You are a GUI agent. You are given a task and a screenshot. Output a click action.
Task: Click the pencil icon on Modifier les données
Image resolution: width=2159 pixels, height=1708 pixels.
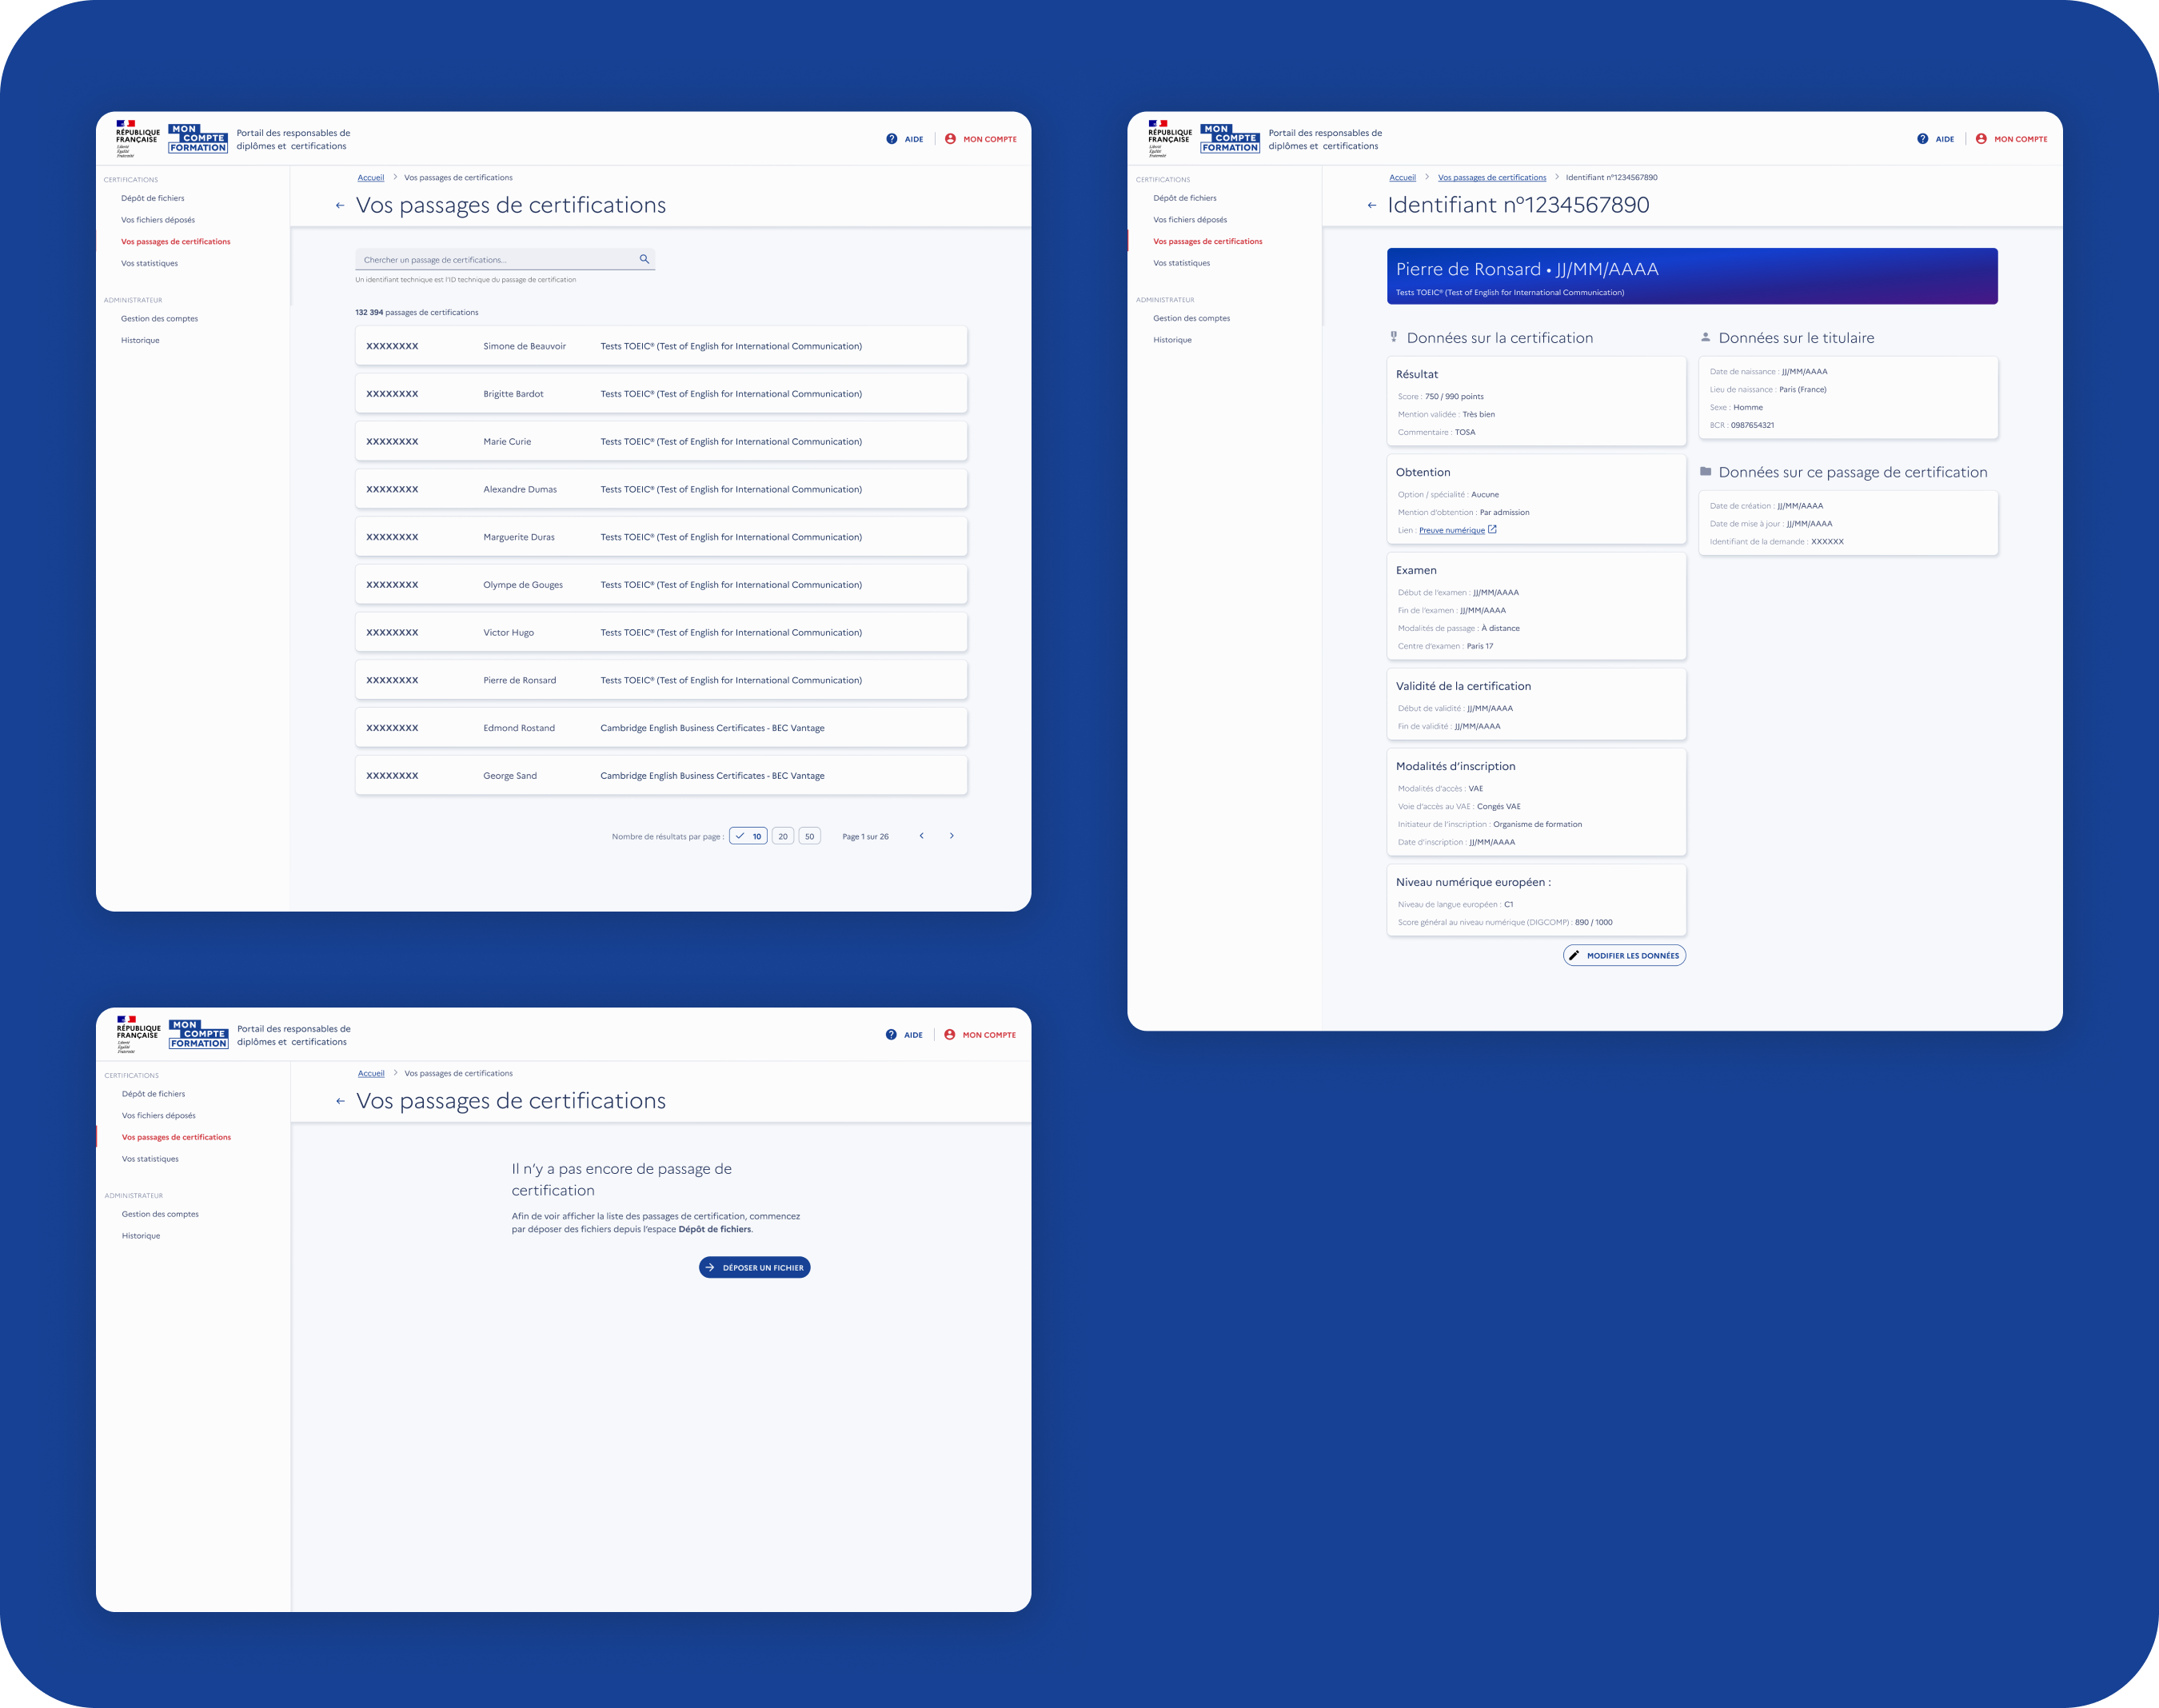click(1576, 955)
